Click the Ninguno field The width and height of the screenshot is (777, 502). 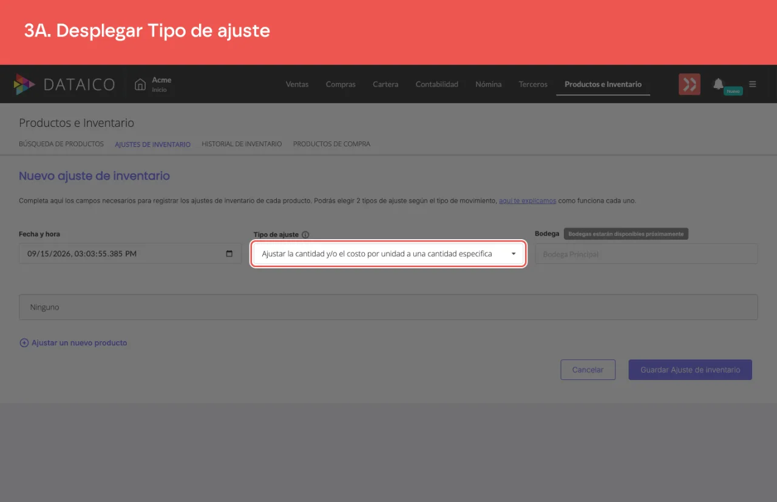point(388,307)
